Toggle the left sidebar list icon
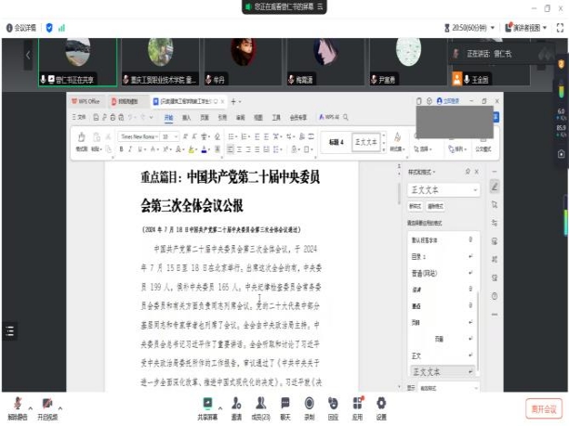Image resolution: width=569 pixels, height=426 pixels. tap(10, 330)
